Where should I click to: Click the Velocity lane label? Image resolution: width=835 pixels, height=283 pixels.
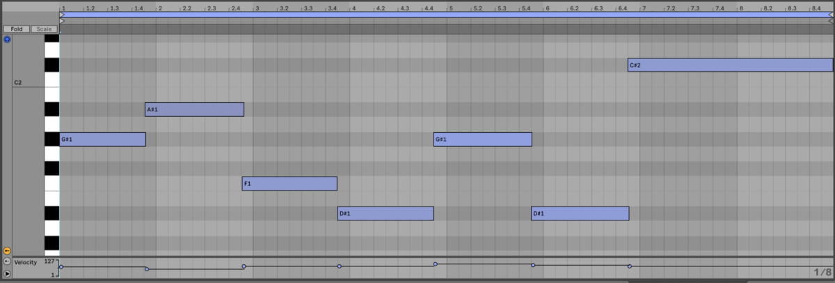click(x=25, y=261)
